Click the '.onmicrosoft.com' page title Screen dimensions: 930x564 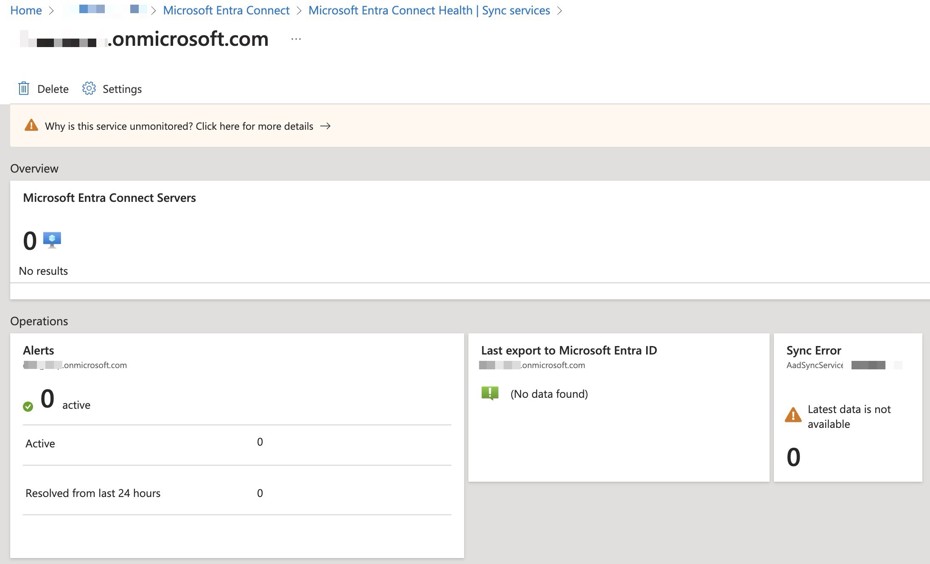188,39
